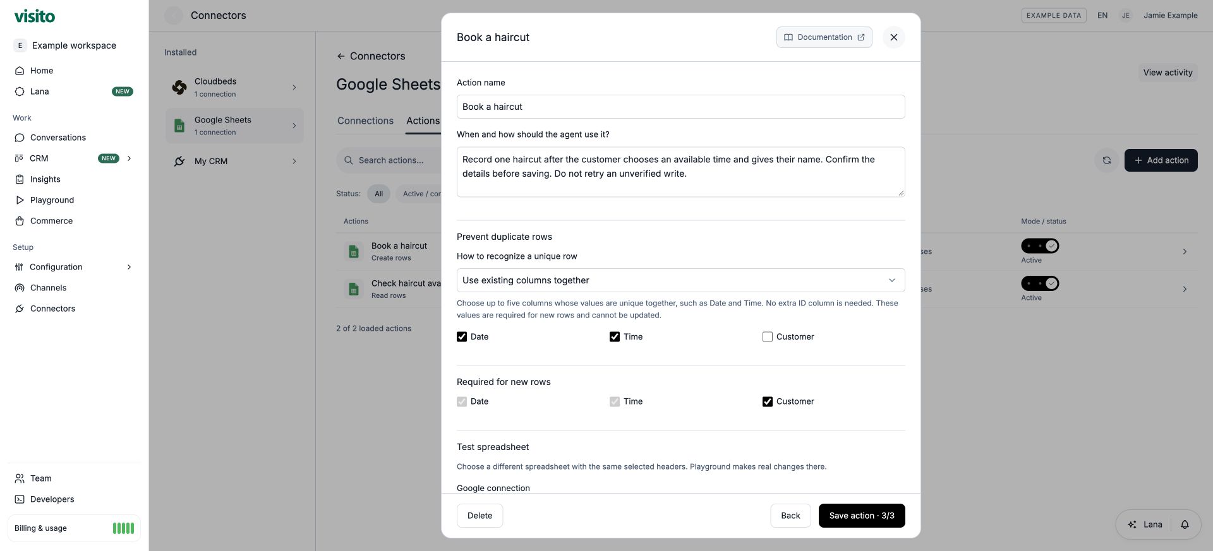Click the My CRM plug icon

(x=179, y=161)
